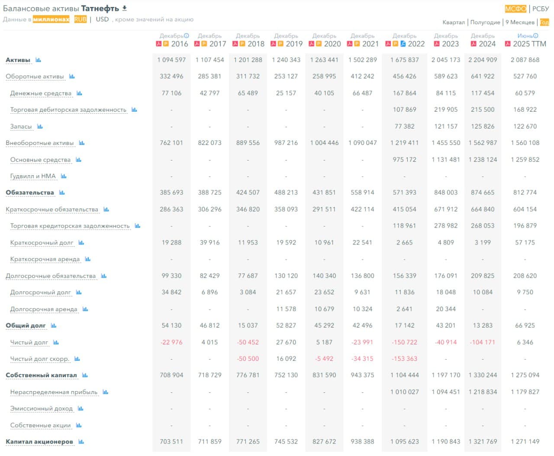Click the info icon on Декабрь 2016 header
Image resolution: width=554 pixels, height=456 pixels.
[186, 35]
